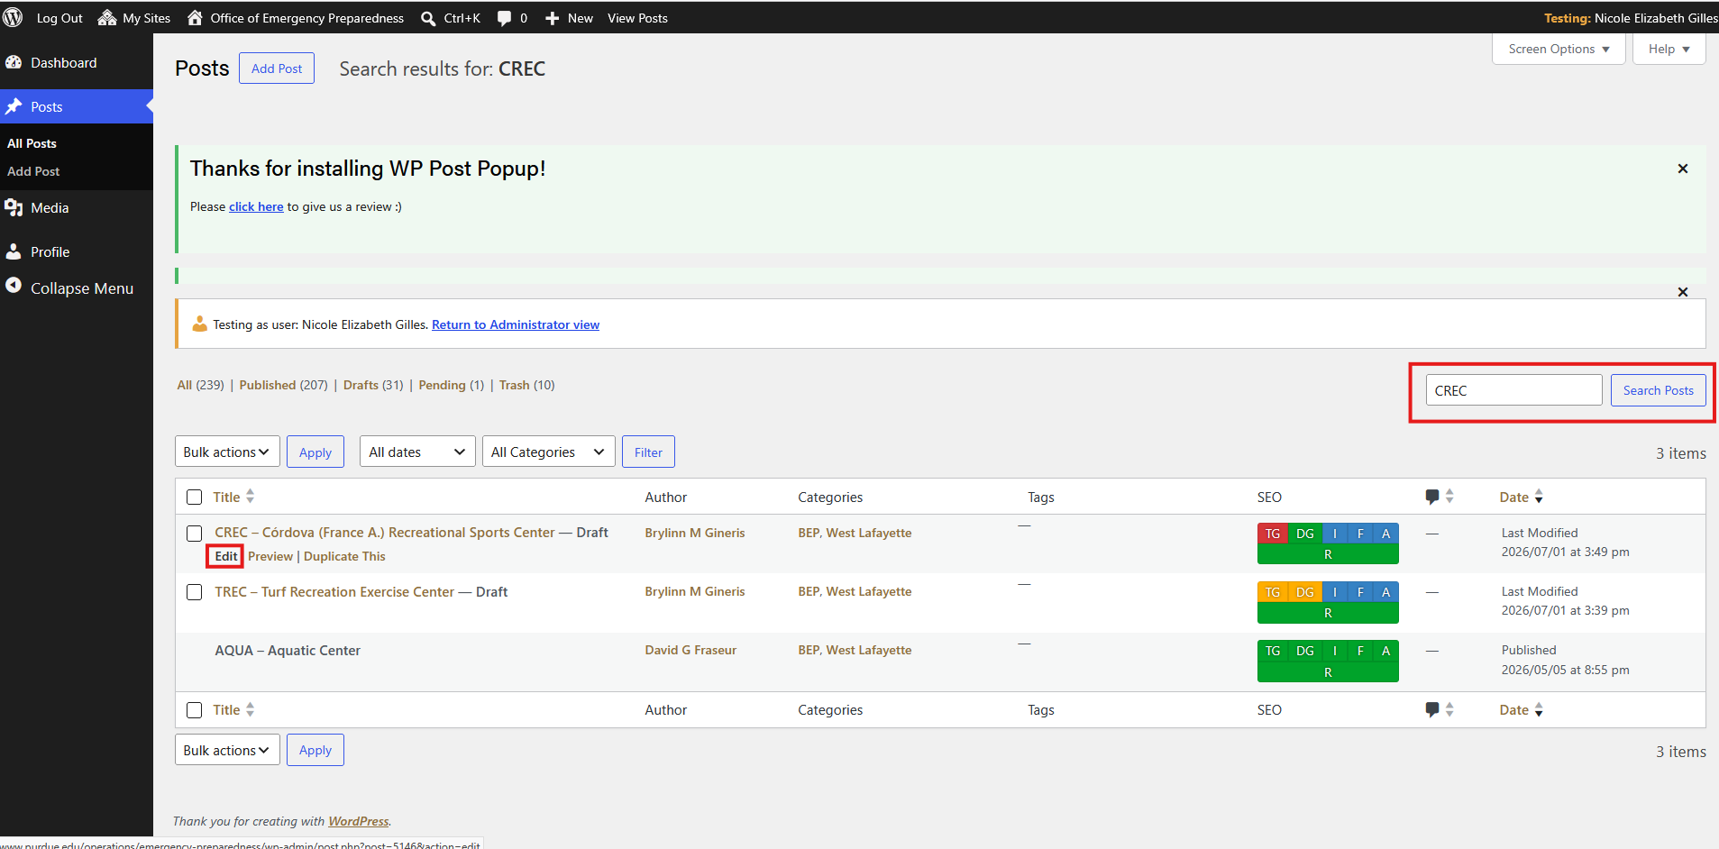Dismiss the second empty notice

[x=1682, y=292]
